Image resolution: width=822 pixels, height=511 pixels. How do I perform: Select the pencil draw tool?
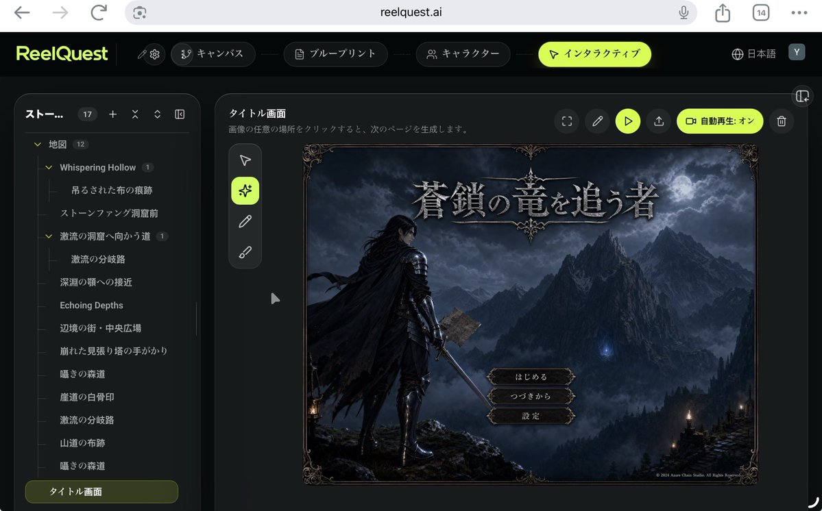tap(245, 221)
